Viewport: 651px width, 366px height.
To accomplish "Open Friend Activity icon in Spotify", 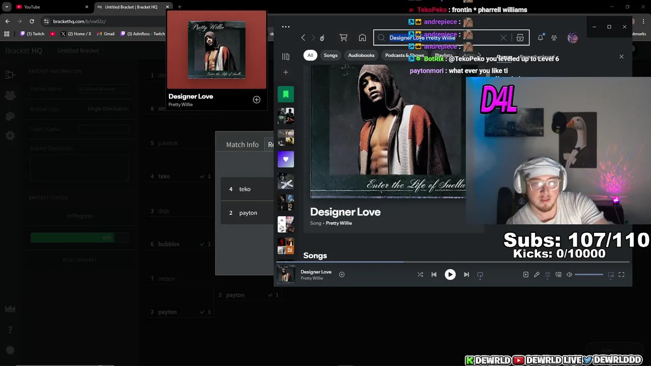I will pyautogui.click(x=554, y=38).
